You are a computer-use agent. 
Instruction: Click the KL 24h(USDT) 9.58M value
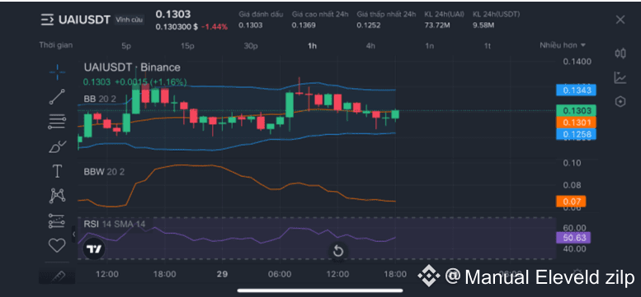coord(483,26)
